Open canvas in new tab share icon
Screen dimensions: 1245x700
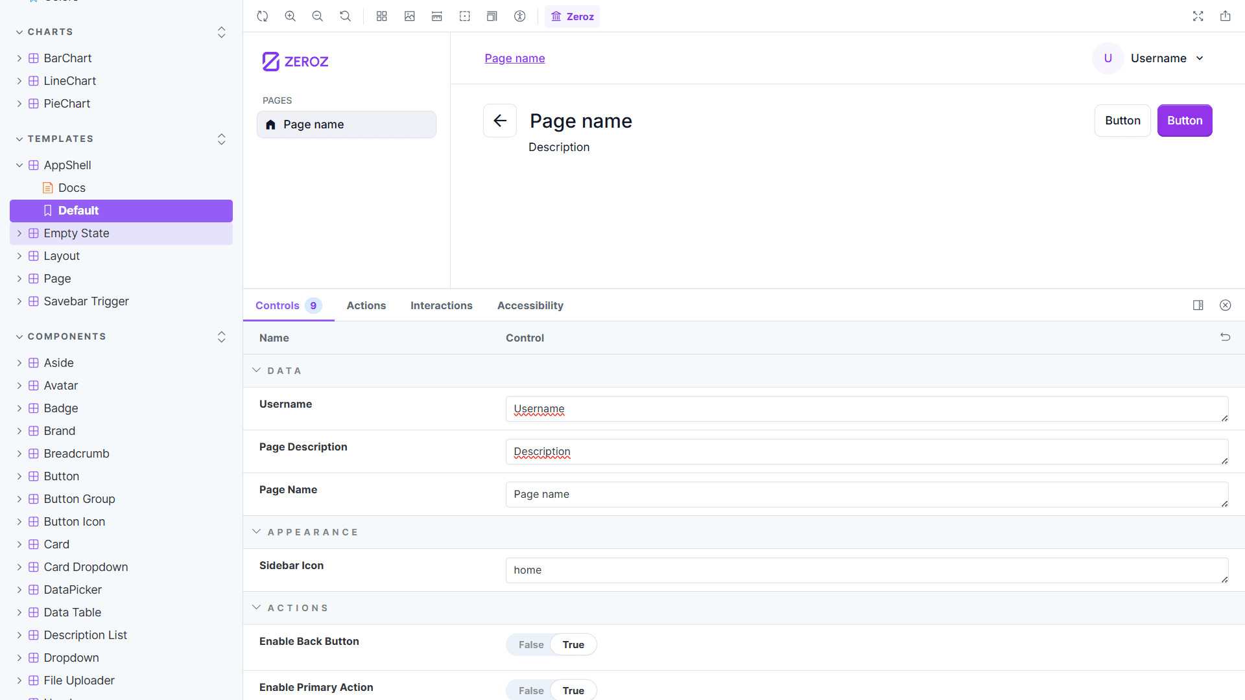coord(1226,16)
